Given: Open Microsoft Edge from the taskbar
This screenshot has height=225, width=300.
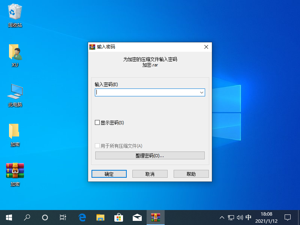Looking at the screenshot, I should [x=82, y=217].
